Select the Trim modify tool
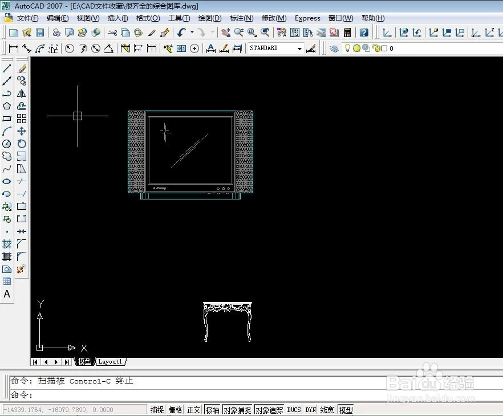 22,181
